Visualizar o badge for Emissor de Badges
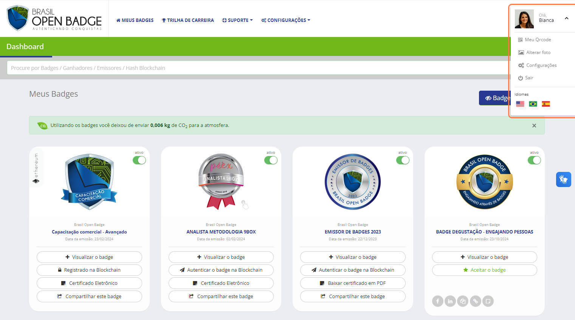Image resolution: width=575 pixels, height=320 pixels. pos(353,257)
